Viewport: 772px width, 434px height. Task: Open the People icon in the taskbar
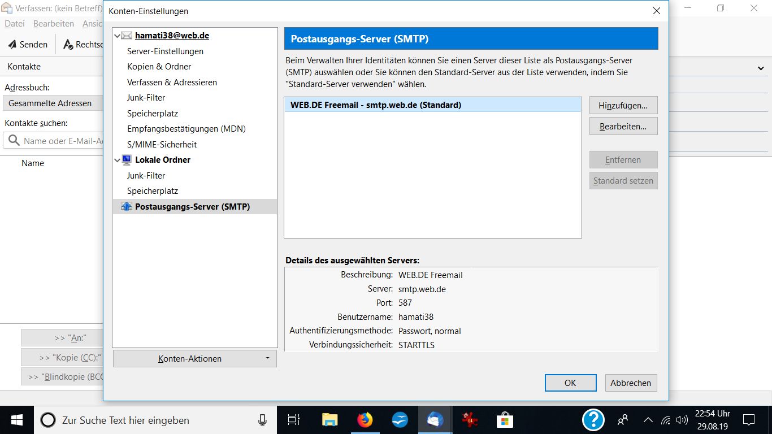[623, 420]
